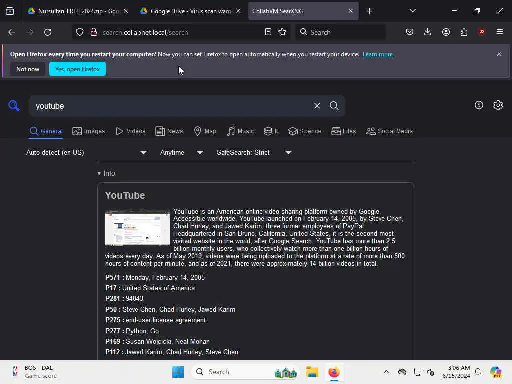Clear the youtube search query
Image resolution: width=512 pixels, height=384 pixels.
pyautogui.click(x=317, y=106)
